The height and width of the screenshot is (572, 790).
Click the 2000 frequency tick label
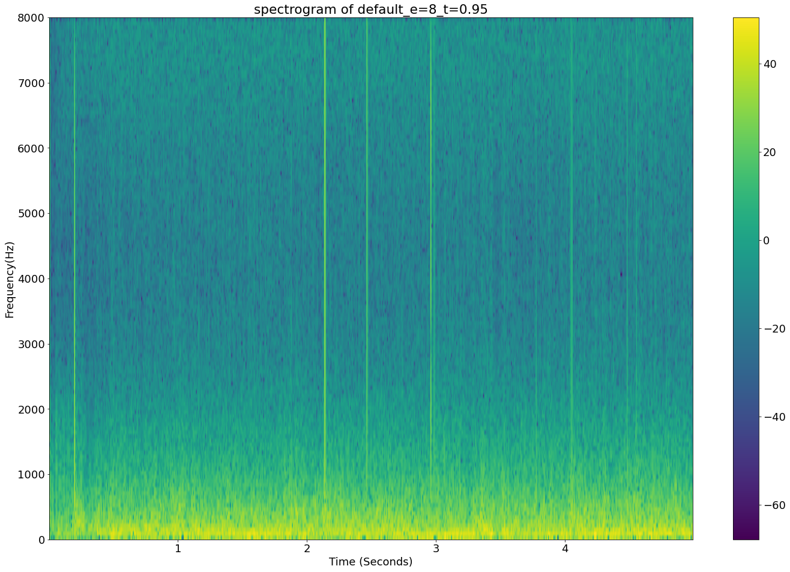pyautogui.click(x=32, y=409)
